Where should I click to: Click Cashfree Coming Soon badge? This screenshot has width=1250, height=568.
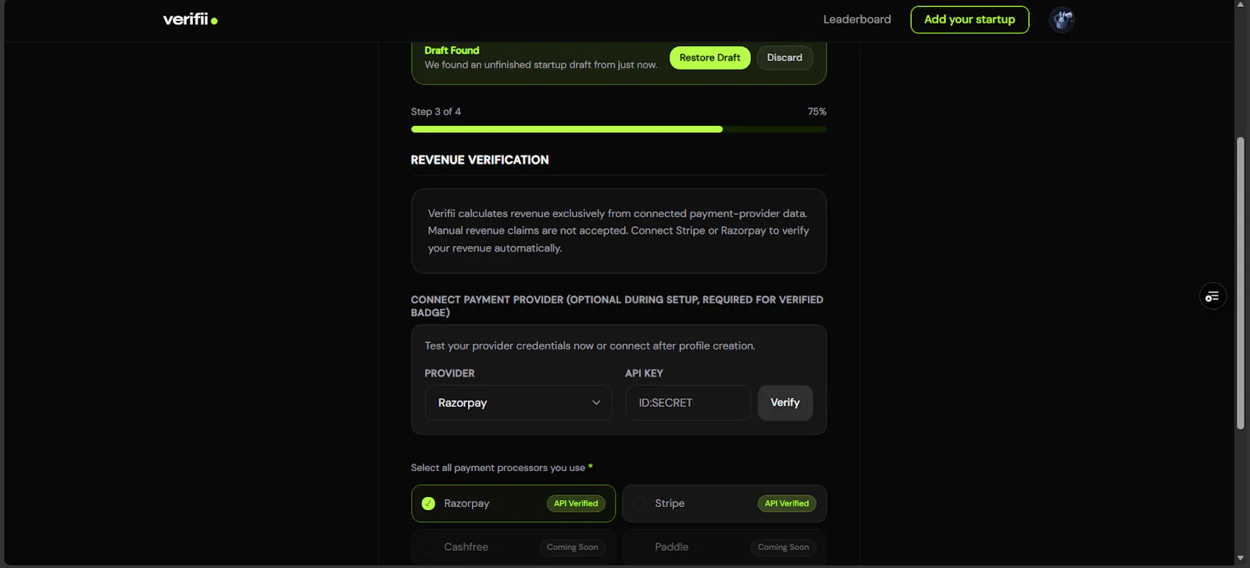[572, 548]
